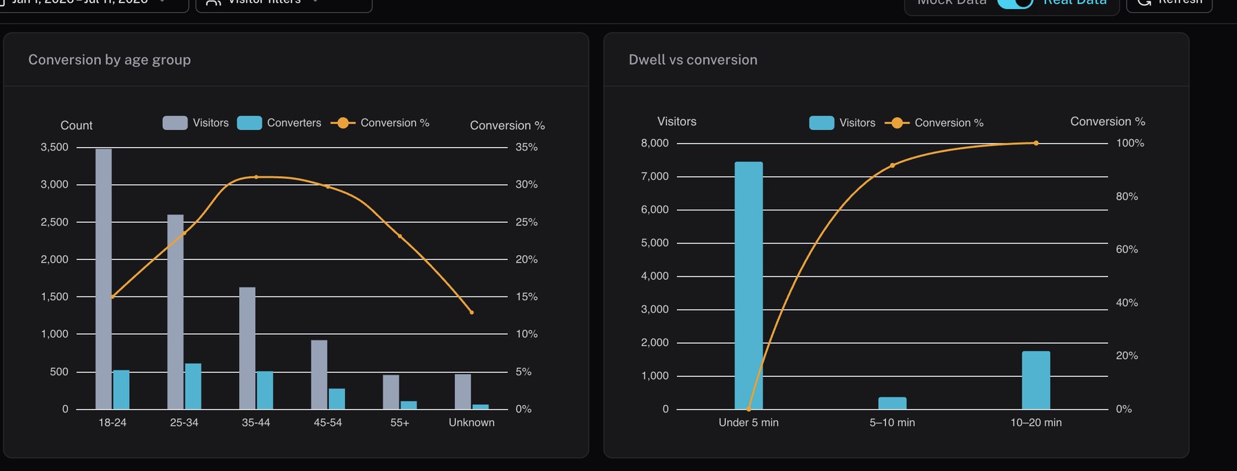Click the '3,500' y-axis tick value
This screenshot has height=471, width=1237.
pyautogui.click(x=54, y=147)
